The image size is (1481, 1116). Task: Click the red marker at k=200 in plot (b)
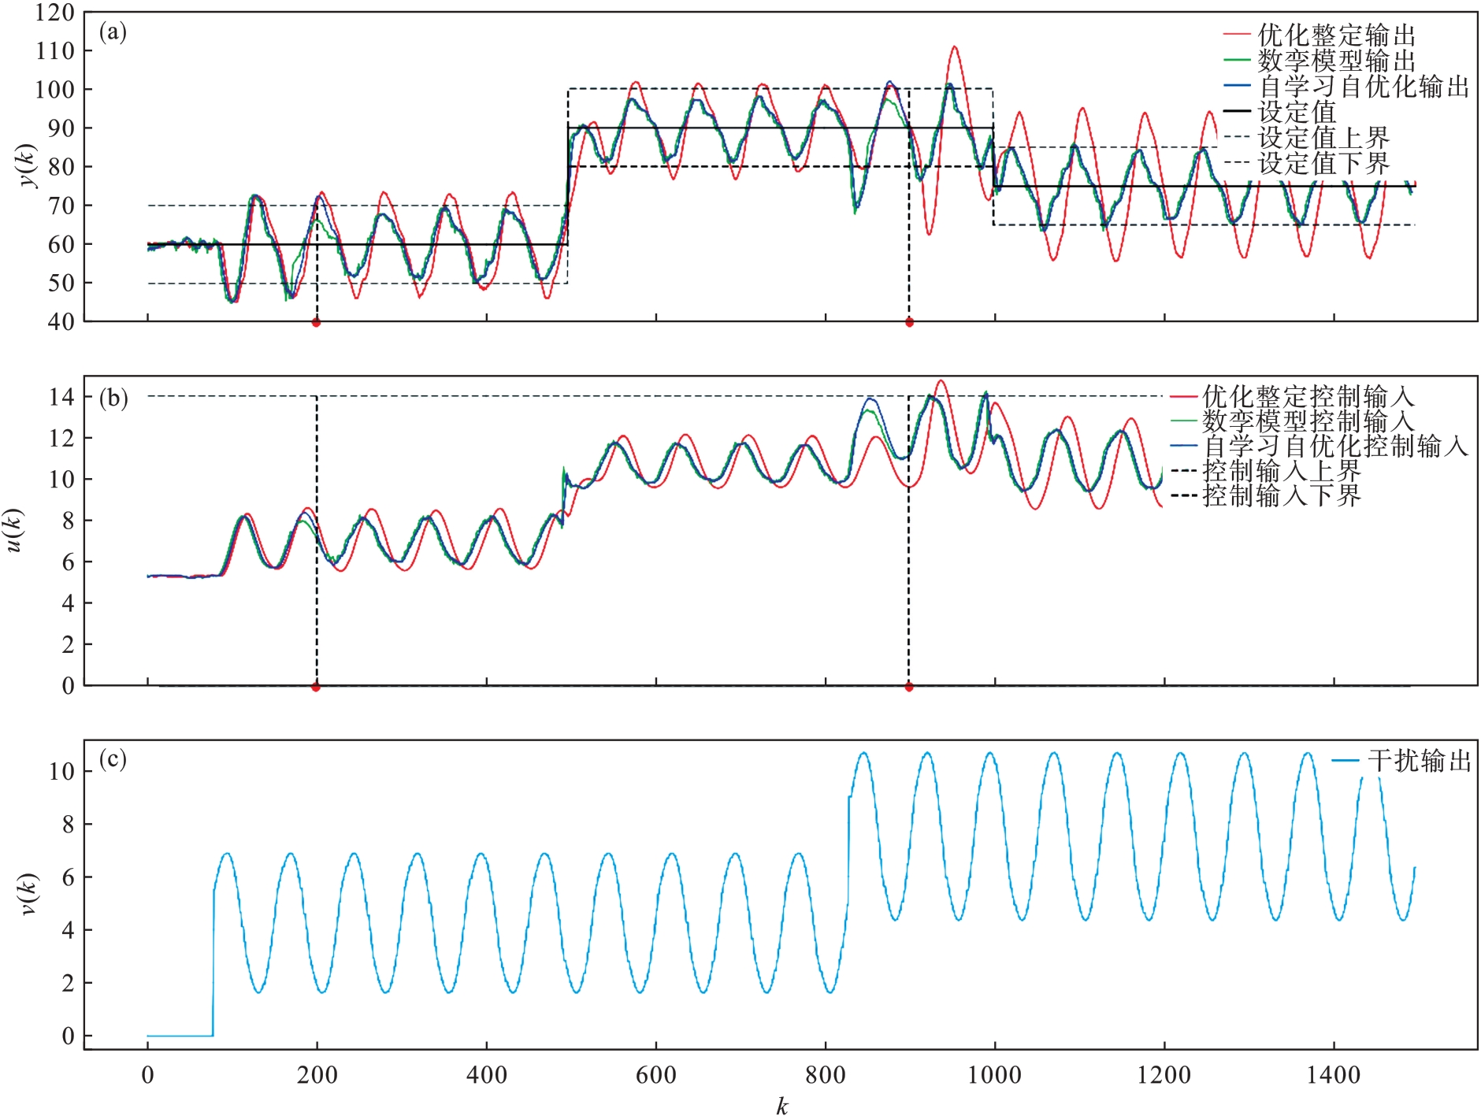tap(316, 687)
